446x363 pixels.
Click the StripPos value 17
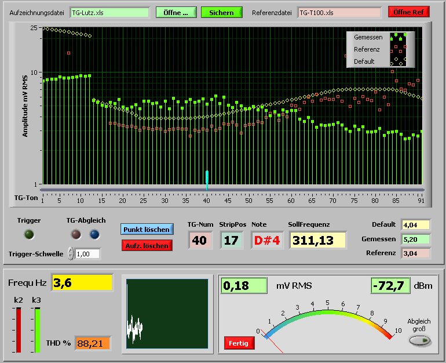(231, 240)
